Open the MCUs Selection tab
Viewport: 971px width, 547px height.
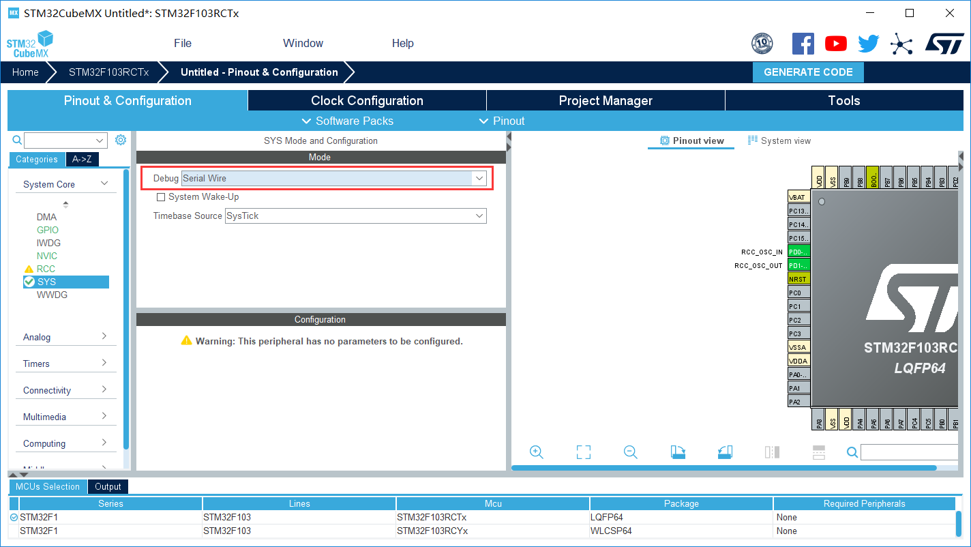tap(48, 486)
